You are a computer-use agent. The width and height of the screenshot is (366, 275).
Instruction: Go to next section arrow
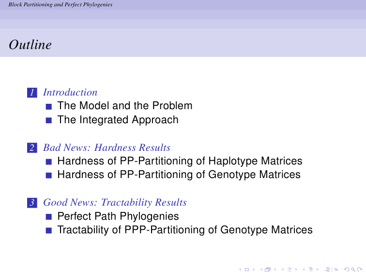pos(318,270)
